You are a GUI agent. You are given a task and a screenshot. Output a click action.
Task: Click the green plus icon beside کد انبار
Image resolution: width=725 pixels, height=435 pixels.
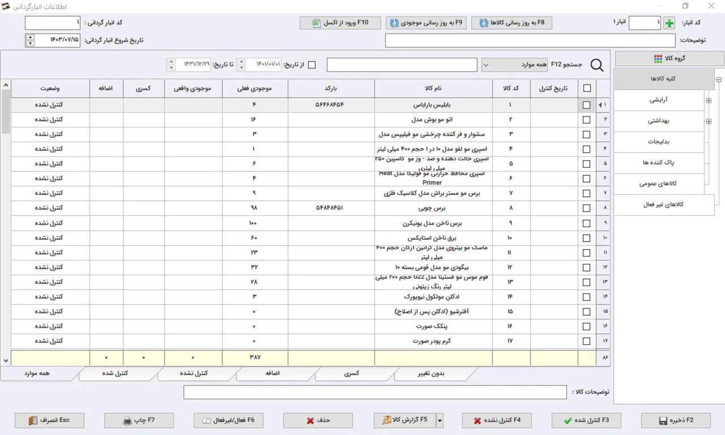(670, 23)
